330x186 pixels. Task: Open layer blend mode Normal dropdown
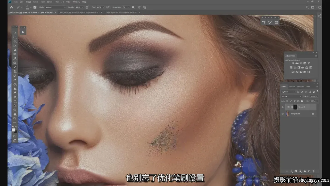tap(291, 96)
